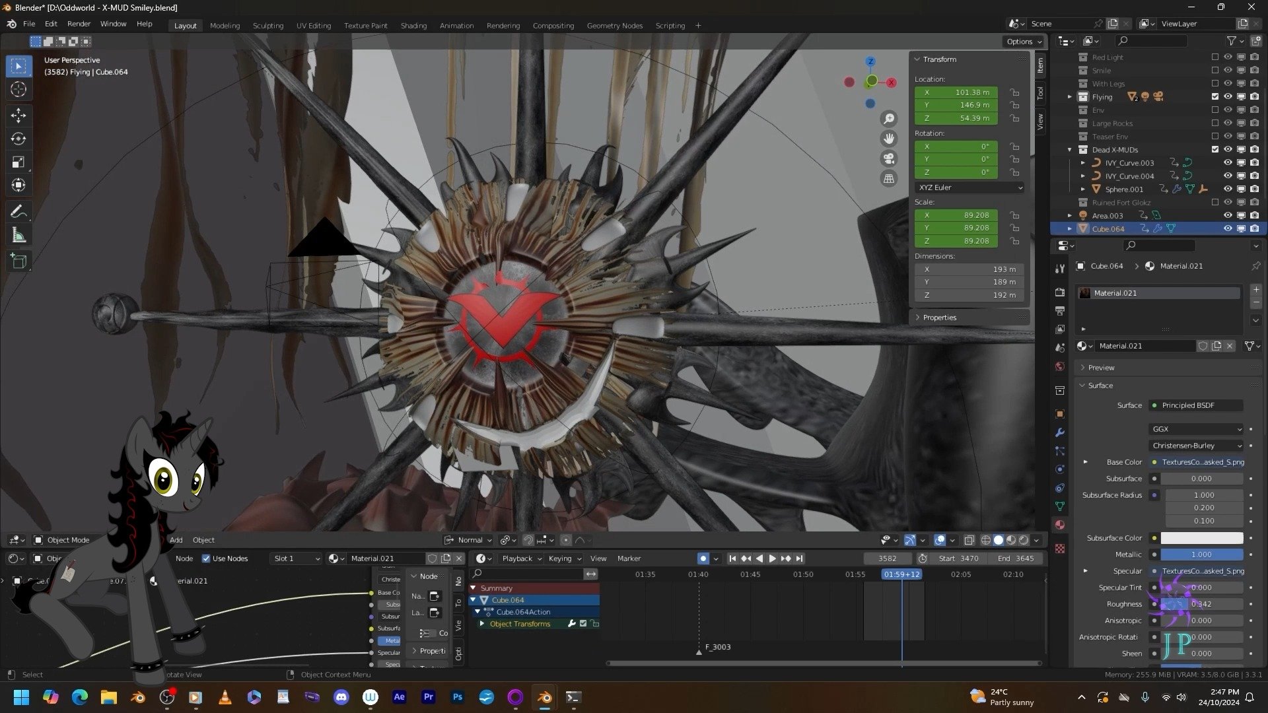The width and height of the screenshot is (1268, 713).
Task: Click the Keying popover in timeline
Action: coord(564,559)
